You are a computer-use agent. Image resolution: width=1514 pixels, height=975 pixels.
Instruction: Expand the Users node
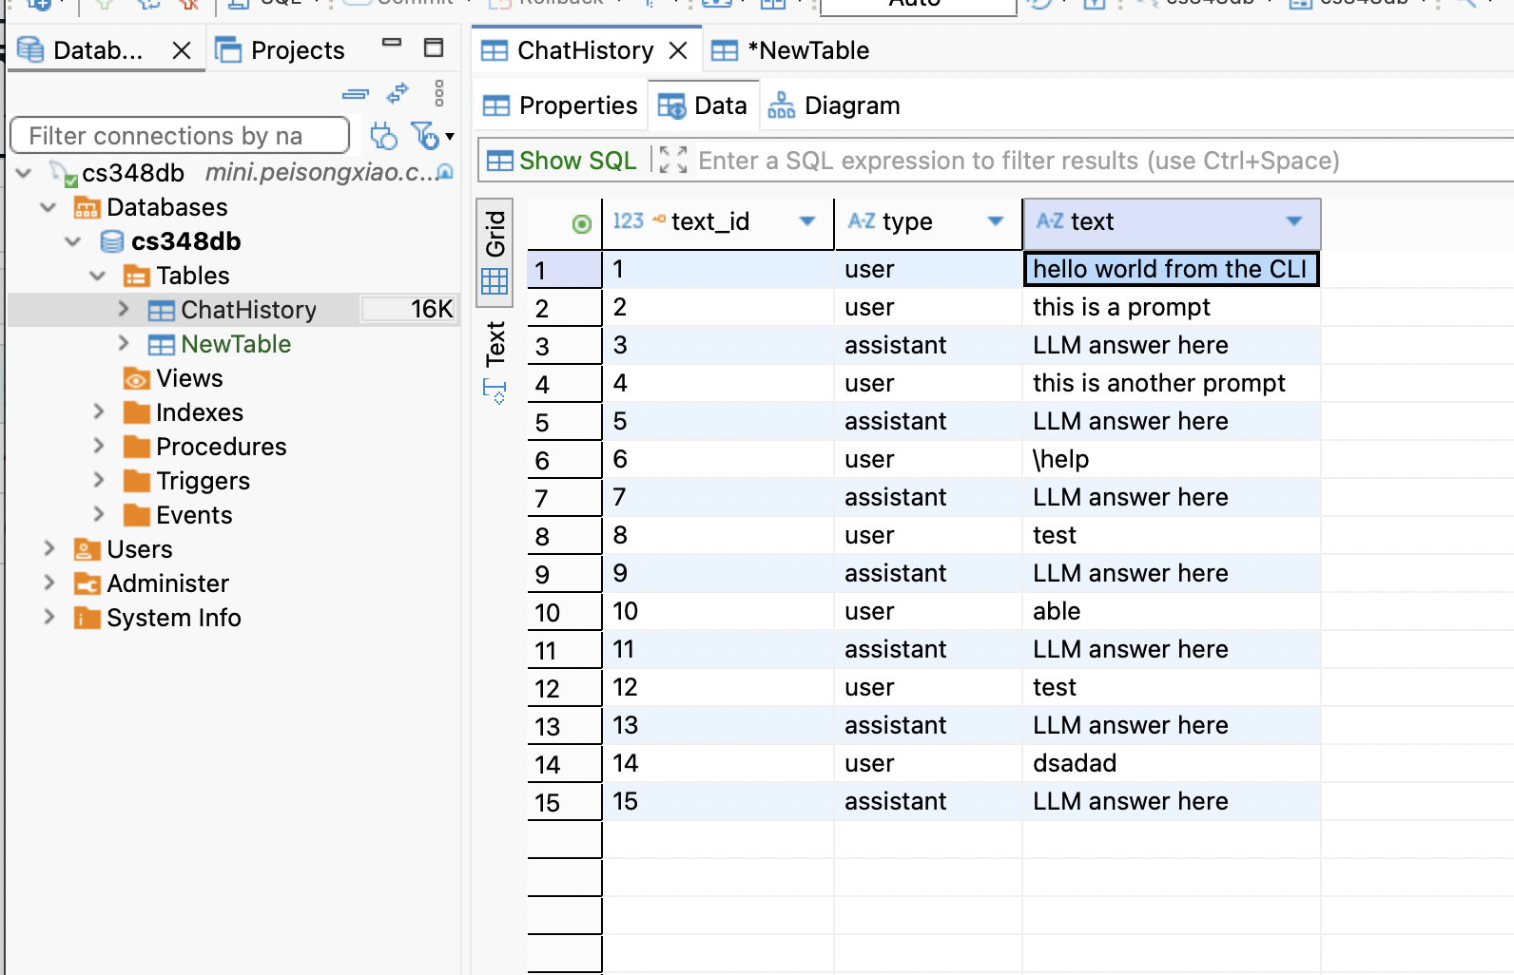click(x=49, y=548)
